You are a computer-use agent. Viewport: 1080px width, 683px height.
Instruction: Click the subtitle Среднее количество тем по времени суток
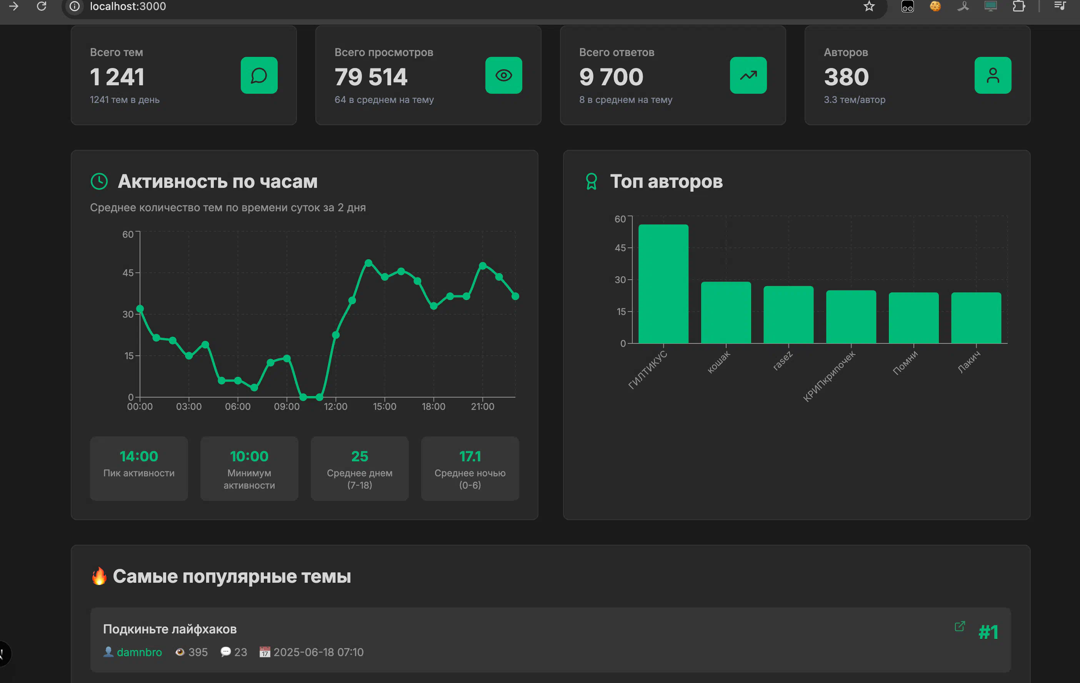click(228, 207)
